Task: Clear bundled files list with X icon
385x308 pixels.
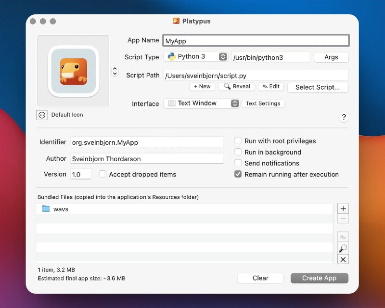Action: 343,259
